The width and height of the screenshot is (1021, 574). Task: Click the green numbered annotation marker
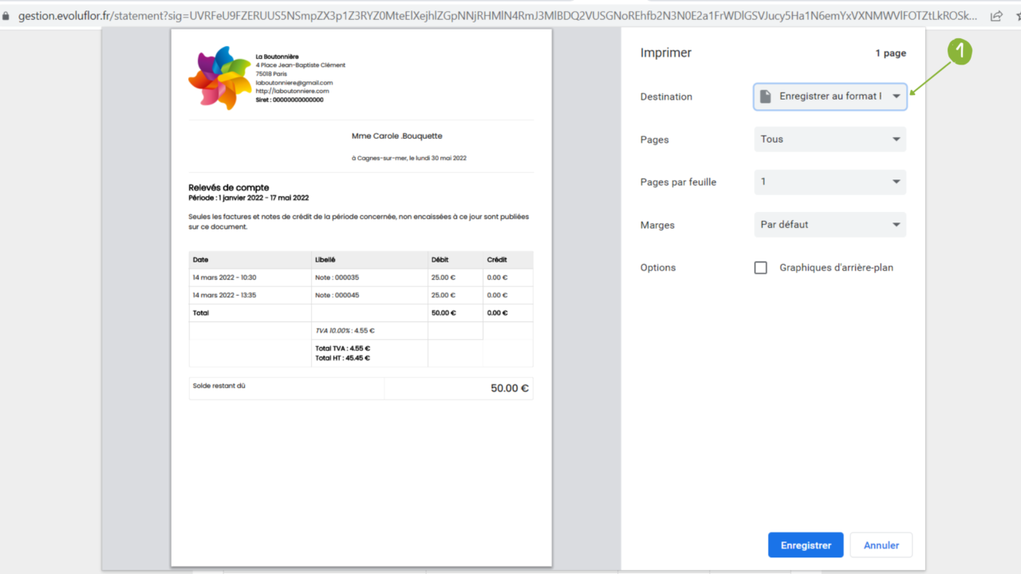point(960,51)
